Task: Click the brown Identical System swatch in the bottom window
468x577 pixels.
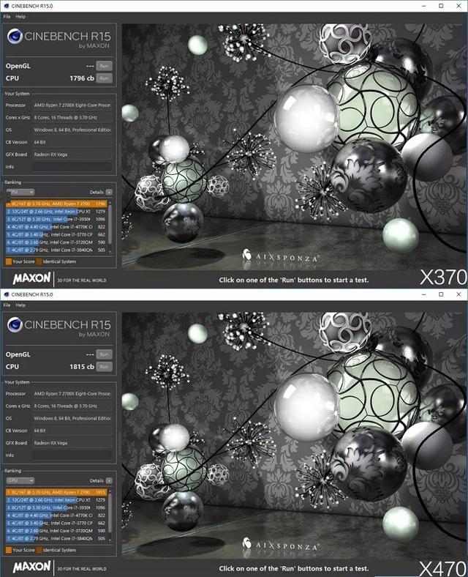Action: click(x=38, y=550)
